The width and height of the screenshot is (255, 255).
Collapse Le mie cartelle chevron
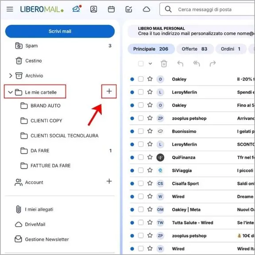pos(10,92)
